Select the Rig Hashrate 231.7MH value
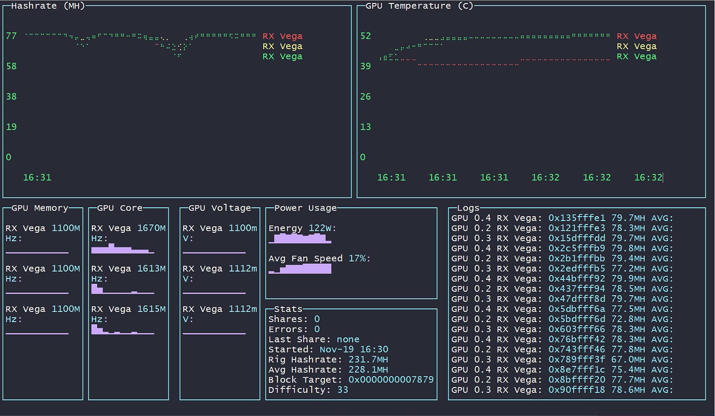715x416 pixels. [x=368, y=360]
